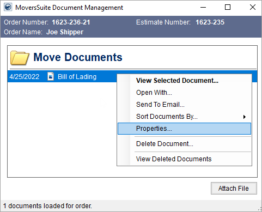Minimize the Document Management window

(x=203, y=8)
